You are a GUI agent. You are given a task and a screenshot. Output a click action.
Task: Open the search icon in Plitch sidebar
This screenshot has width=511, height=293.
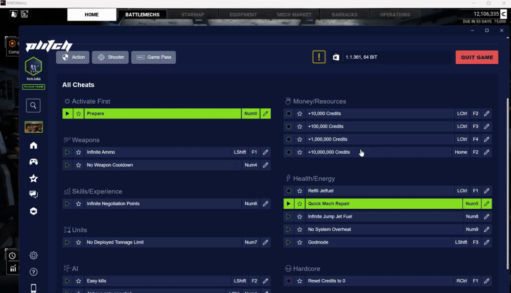(x=33, y=106)
